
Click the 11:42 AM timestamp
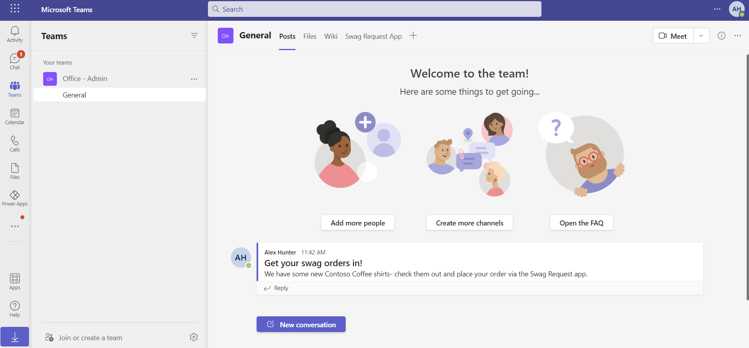pyautogui.click(x=313, y=252)
